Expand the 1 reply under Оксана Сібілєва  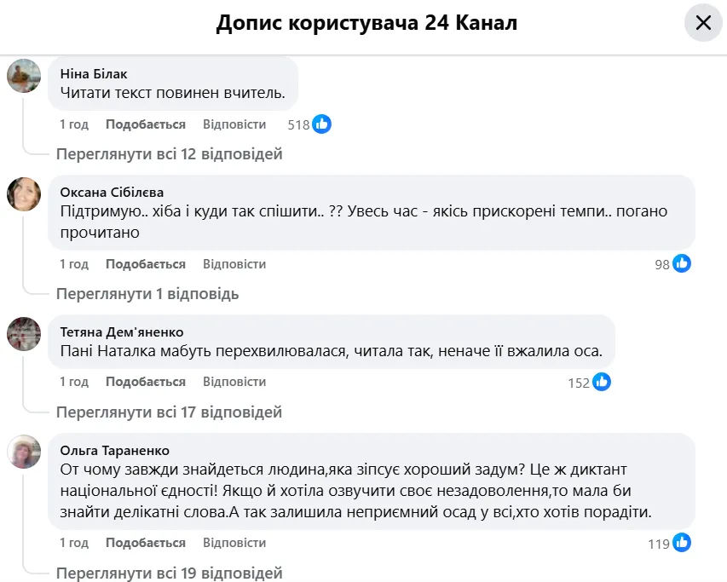(147, 294)
